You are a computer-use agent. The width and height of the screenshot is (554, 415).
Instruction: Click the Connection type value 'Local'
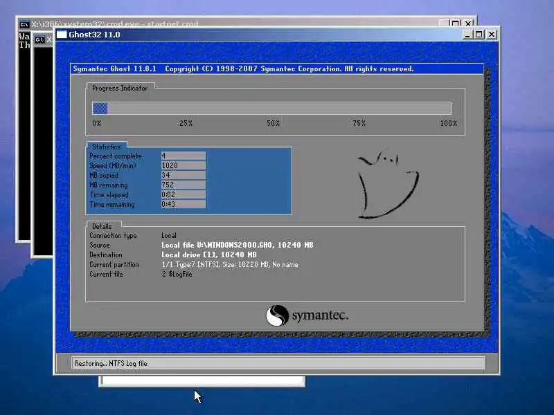(169, 235)
